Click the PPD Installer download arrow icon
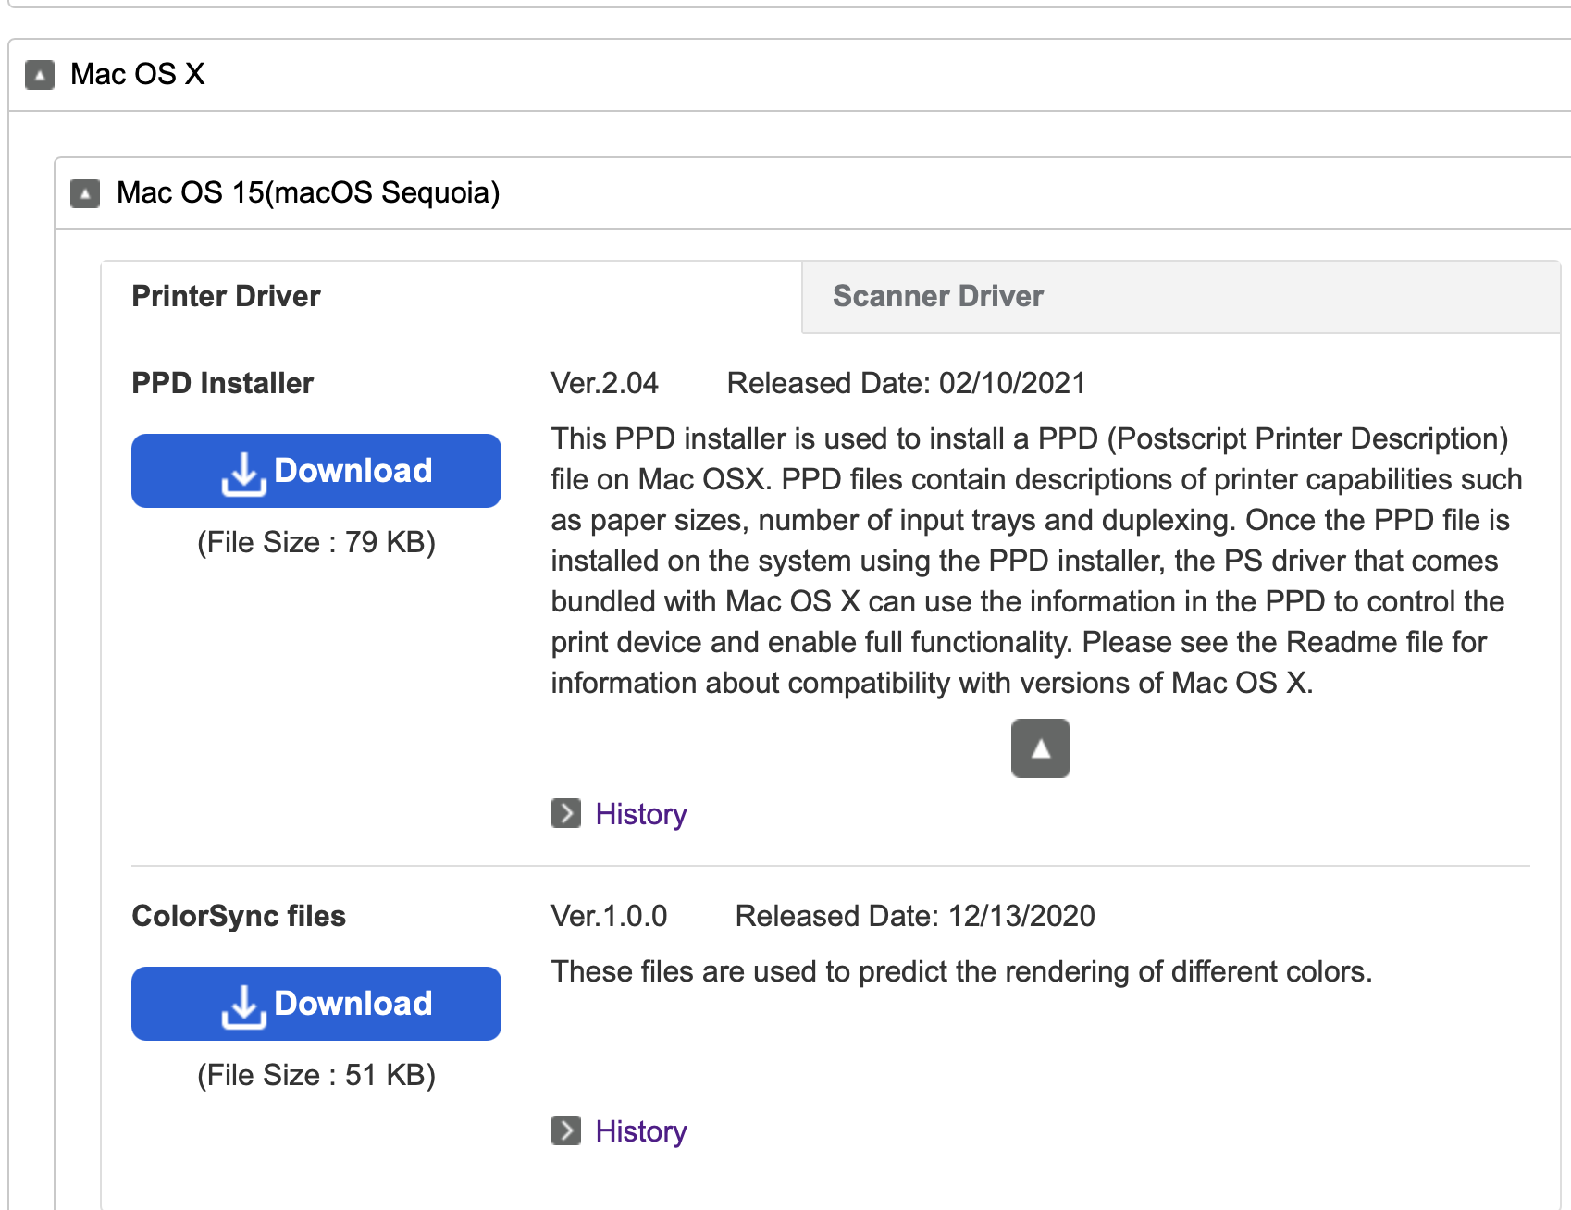Viewport: 1571px width, 1210px height. [243, 473]
